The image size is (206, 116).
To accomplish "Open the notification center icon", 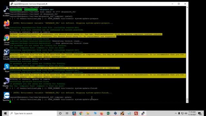I will pos(200,113).
